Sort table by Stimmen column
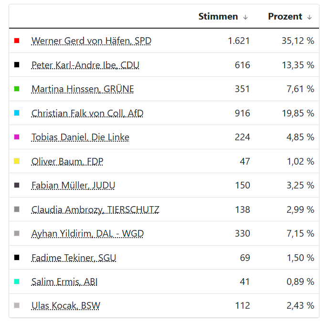Viewport: 320px width, 323px height. [245, 17]
